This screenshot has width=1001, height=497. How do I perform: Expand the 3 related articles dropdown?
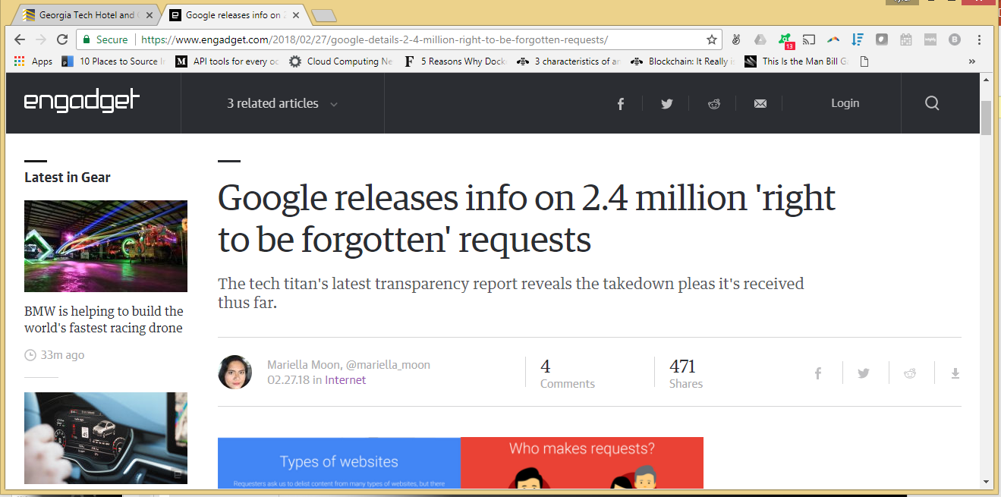click(x=282, y=103)
